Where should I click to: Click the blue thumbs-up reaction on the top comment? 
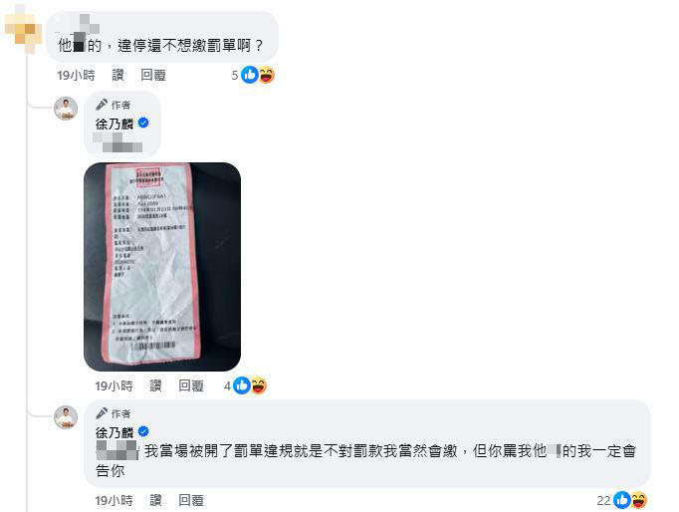pos(250,75)
